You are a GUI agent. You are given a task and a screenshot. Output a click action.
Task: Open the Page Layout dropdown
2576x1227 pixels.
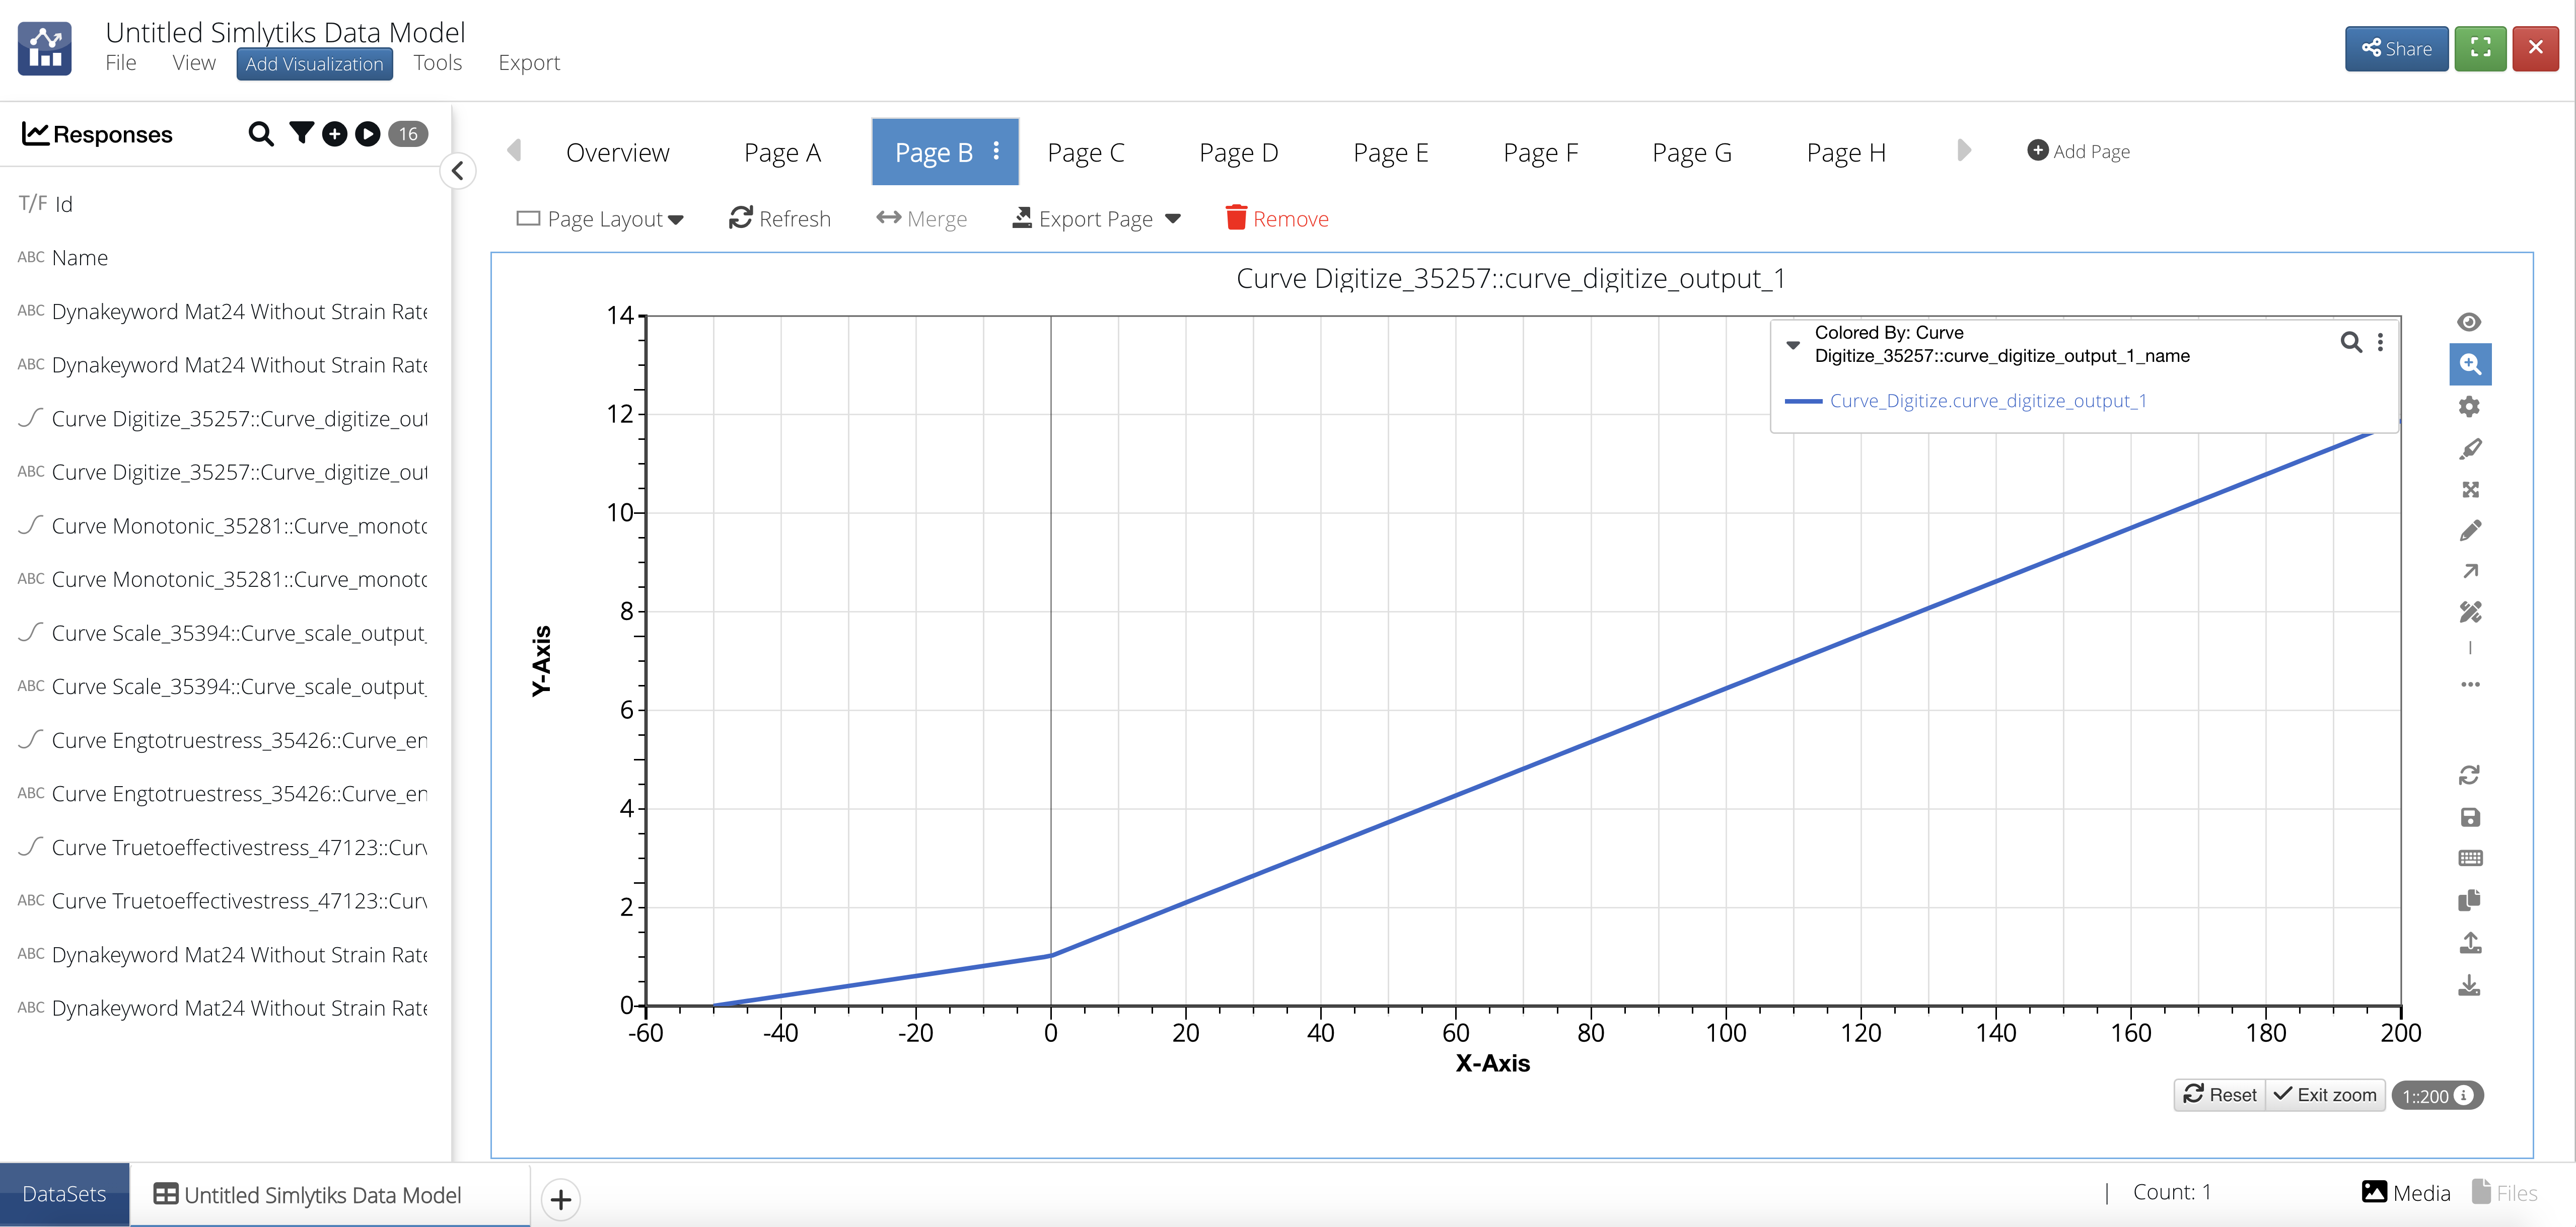click(600, 219)
